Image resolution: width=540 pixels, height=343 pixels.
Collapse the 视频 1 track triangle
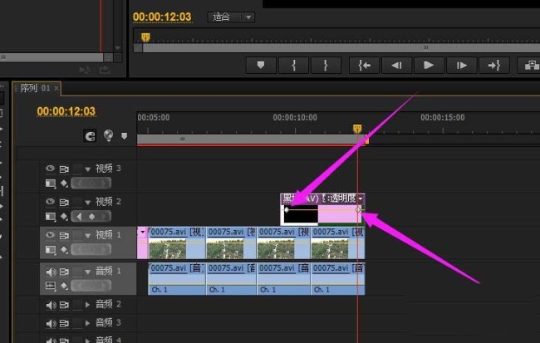pyautogui.click(x=87, y=236)
